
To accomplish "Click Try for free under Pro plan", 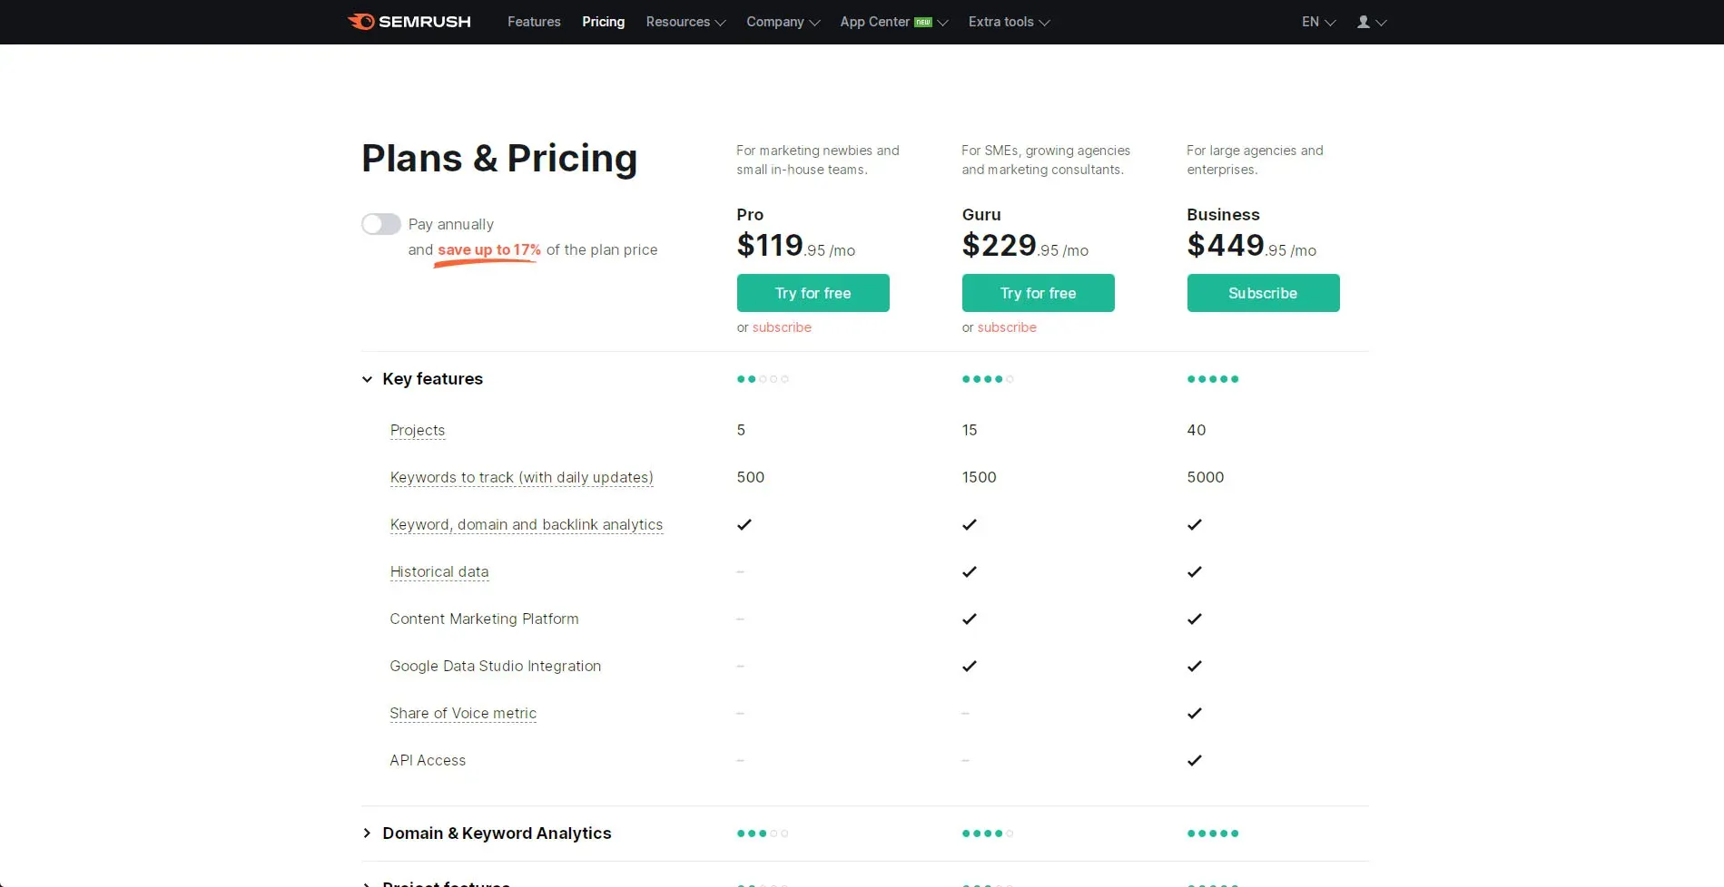I will 813,293.
